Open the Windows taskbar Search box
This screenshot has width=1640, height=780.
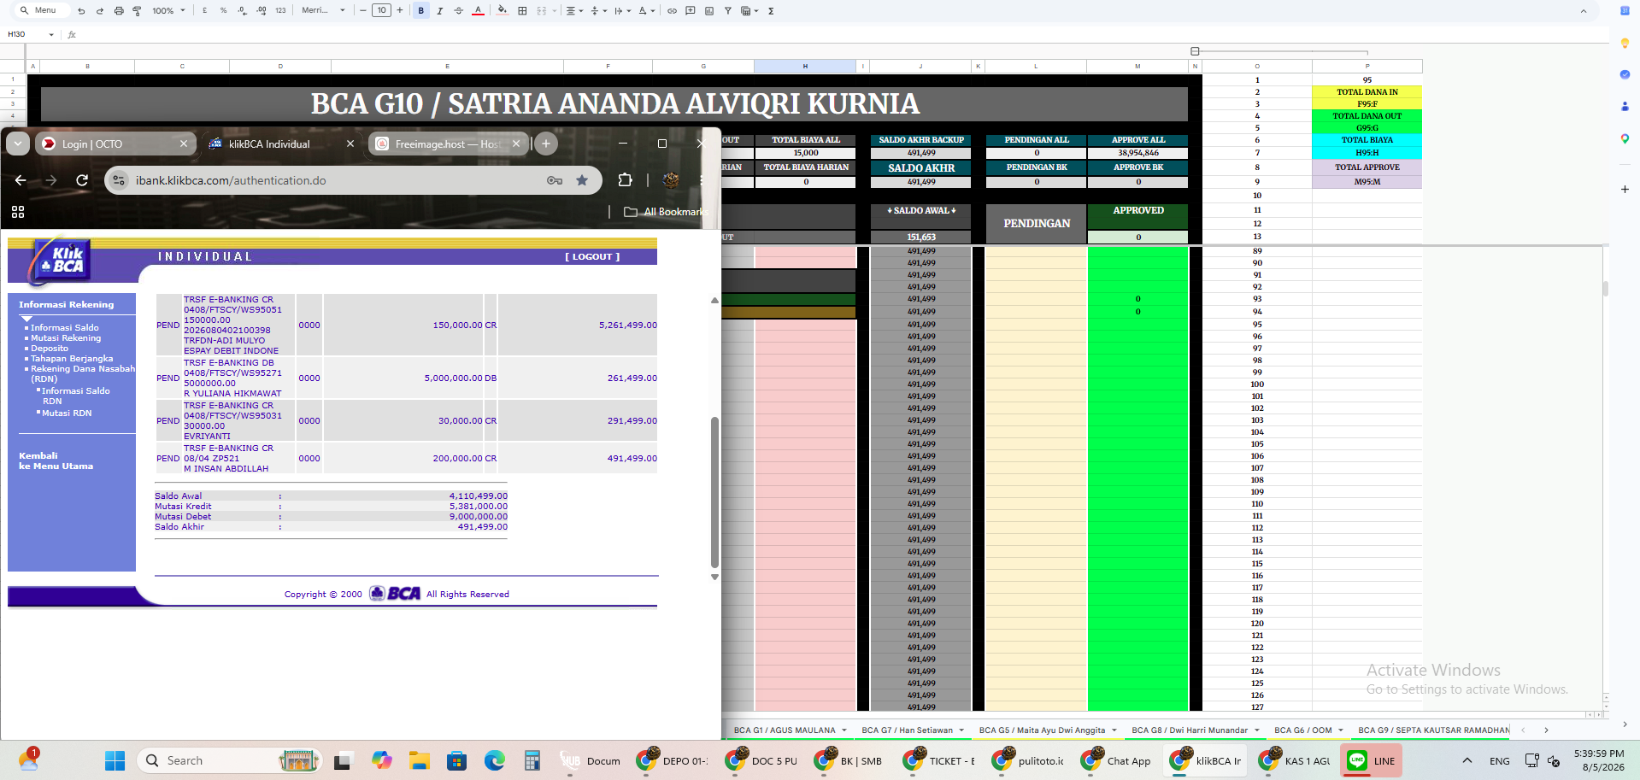pos(229,760)
